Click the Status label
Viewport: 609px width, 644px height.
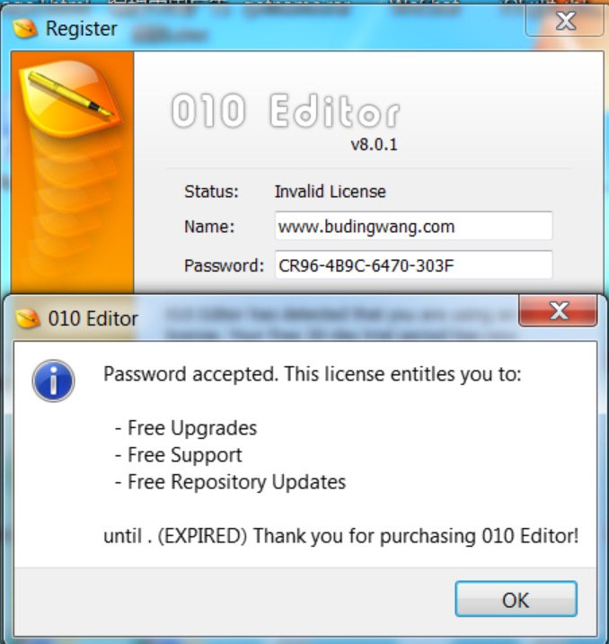click(211, 192)
